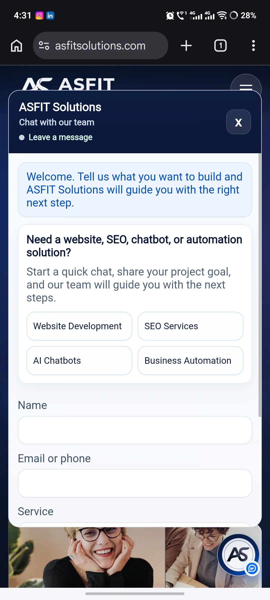Image resolution: width=270 pixels, height=600 pixels.
Task: Open Instagram notification icon in status bar
Action: pyautogui.click(x=39, y=15)
